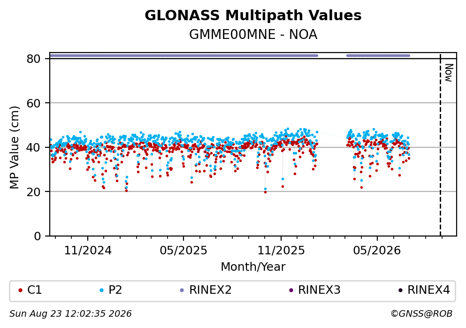The width and height of the screenshot is (466, 328).
Task: Click the RINEX4 dark legend dot
Action: point(400,290)
